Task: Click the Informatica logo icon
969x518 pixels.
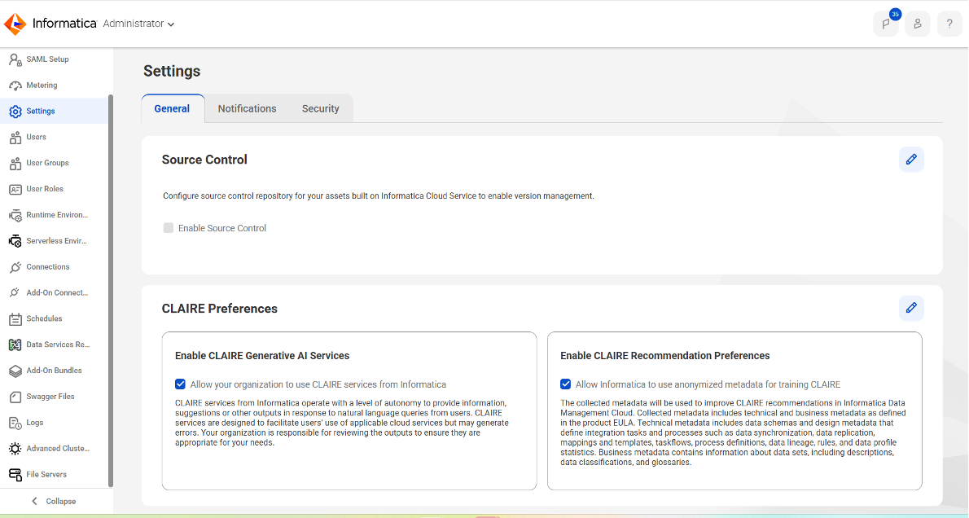Action: pos(15,24)
